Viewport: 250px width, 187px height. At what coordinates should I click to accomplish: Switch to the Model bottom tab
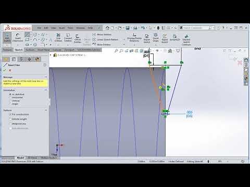(x=20, y=158)
